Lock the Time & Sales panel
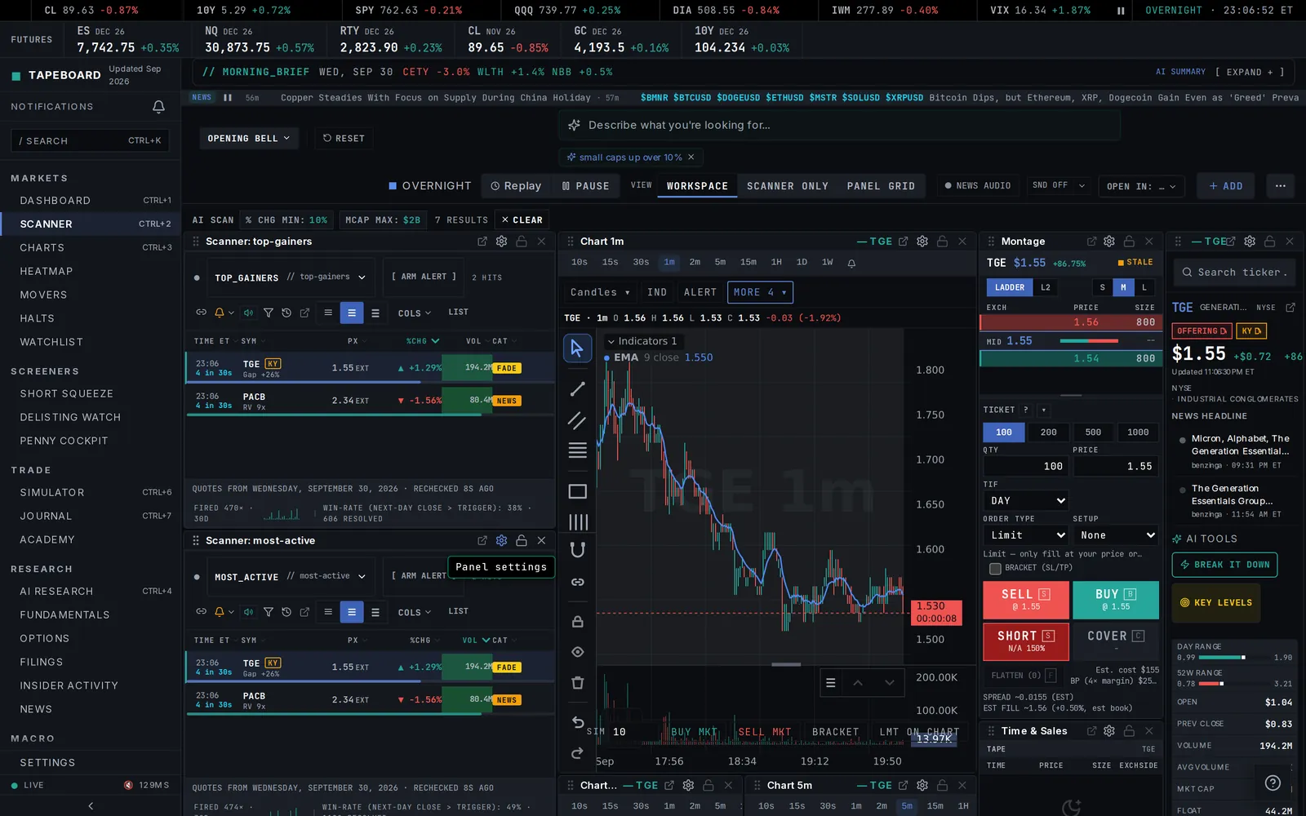This screenshot has height=816, width=1306. [x=1129, y=731]
